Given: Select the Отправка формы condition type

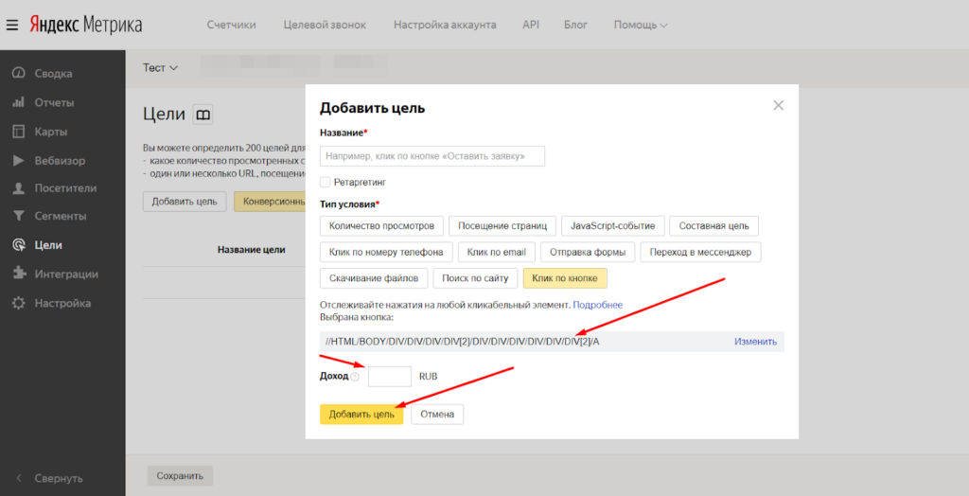Looking at the screenshot, I should point(587,252).
